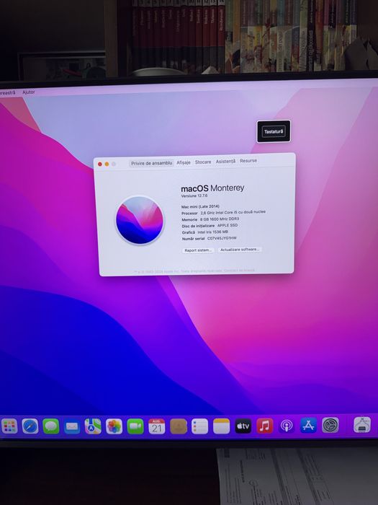This screenshot has width=378, height=505.
Task: Open System Preferences gear icon
Action: coord(330,425)
